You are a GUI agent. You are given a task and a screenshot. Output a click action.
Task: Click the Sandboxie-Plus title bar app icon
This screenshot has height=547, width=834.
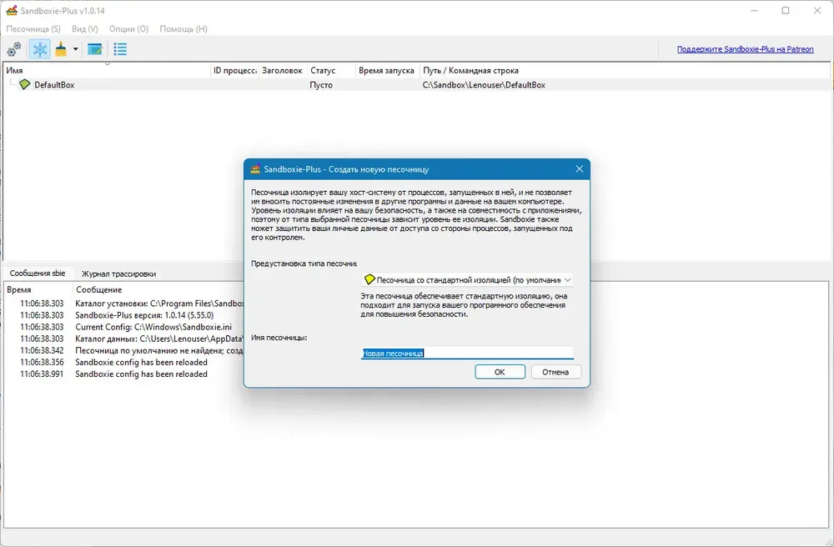coord(12,11)
